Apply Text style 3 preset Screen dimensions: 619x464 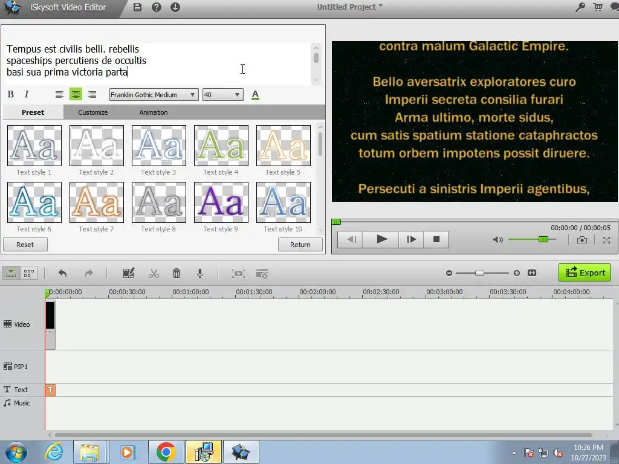click(x=159, y=146)
